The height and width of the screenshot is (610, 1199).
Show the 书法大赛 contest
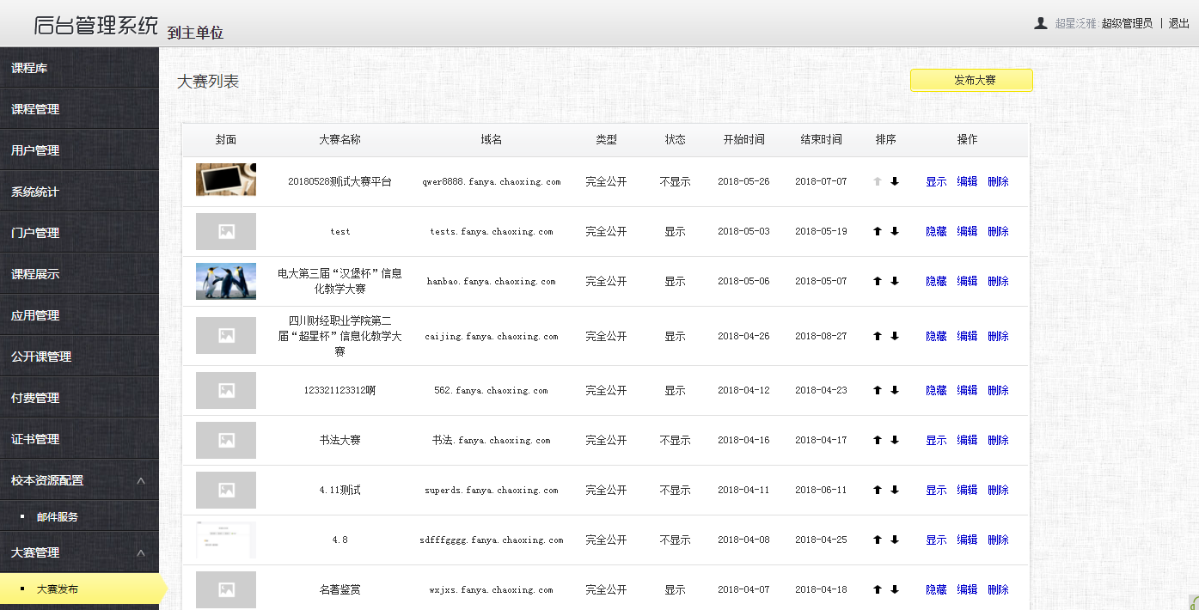point(935,440)
